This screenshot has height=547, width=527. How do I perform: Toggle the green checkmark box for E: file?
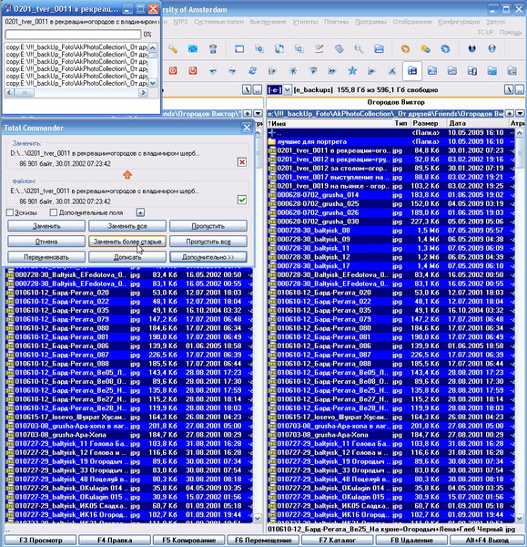tap(242, 200)
